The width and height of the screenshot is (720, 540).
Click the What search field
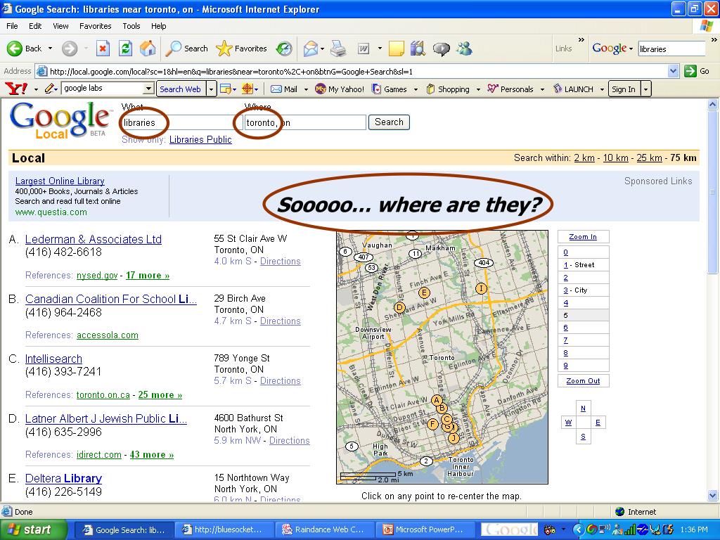(182, 122)
